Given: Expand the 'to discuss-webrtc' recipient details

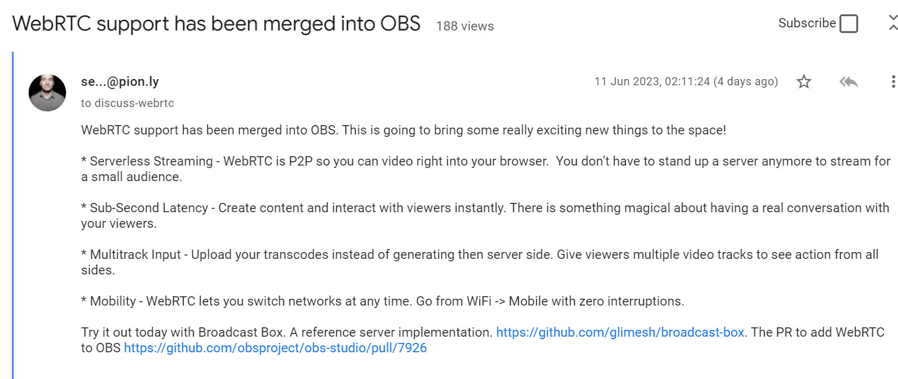Looking at the screenshot, I should click(x=127, y=103).
